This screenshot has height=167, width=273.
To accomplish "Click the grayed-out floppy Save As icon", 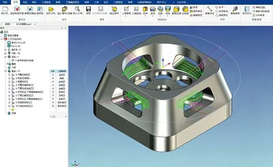I will pyautogui.click(x=101, y=9).
